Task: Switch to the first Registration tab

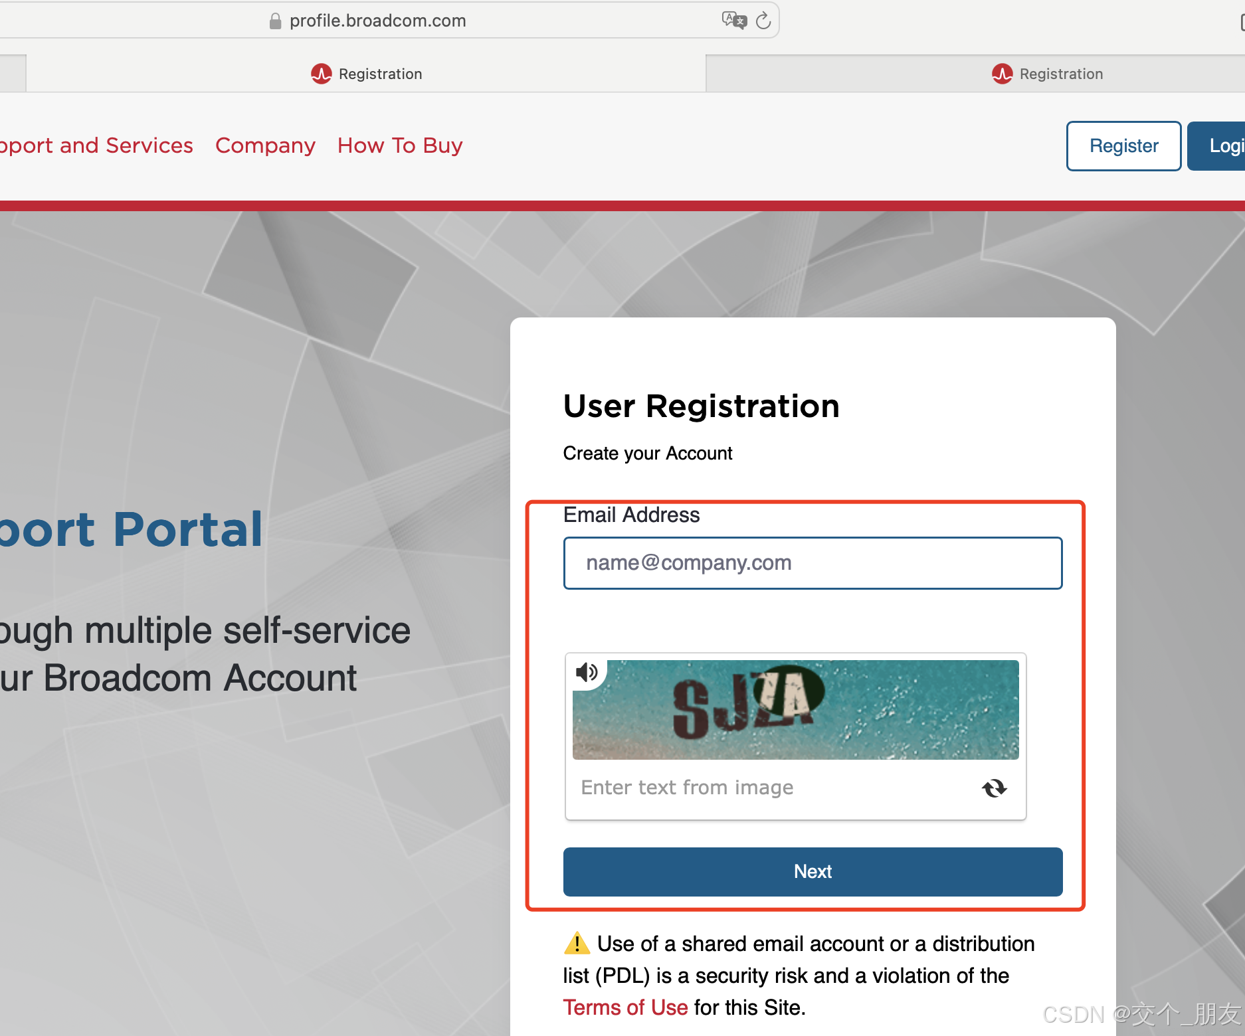Action: click(366, 74)
